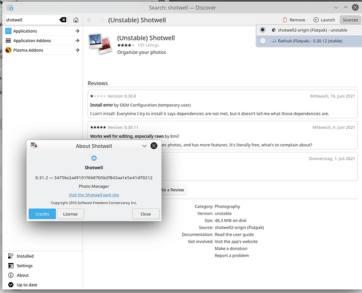Clear the shotwell search field

(63, 20)
